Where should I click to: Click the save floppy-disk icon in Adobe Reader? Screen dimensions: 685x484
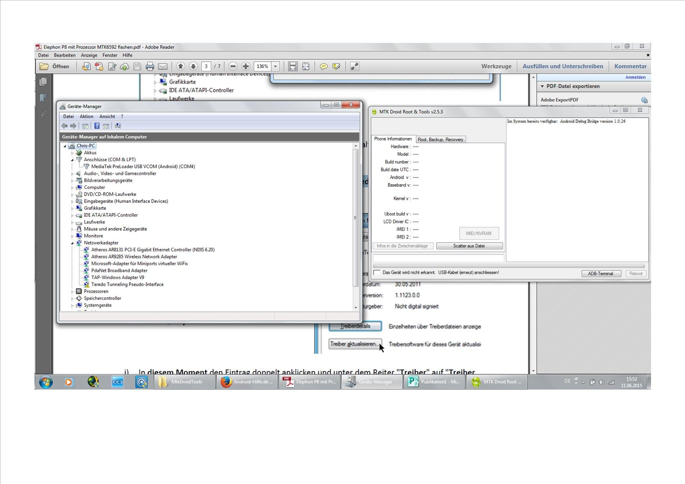[x=137, y=66]
